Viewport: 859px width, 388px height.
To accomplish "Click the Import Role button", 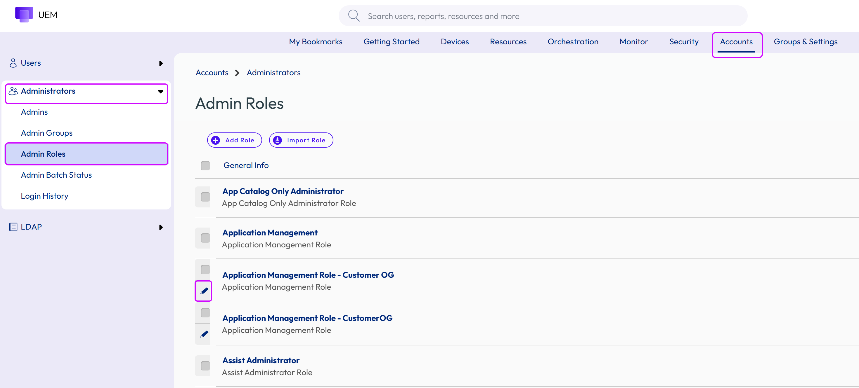I will (301, 140).
